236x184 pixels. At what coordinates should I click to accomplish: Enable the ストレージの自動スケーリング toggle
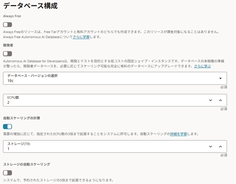(x=8, y=173)
